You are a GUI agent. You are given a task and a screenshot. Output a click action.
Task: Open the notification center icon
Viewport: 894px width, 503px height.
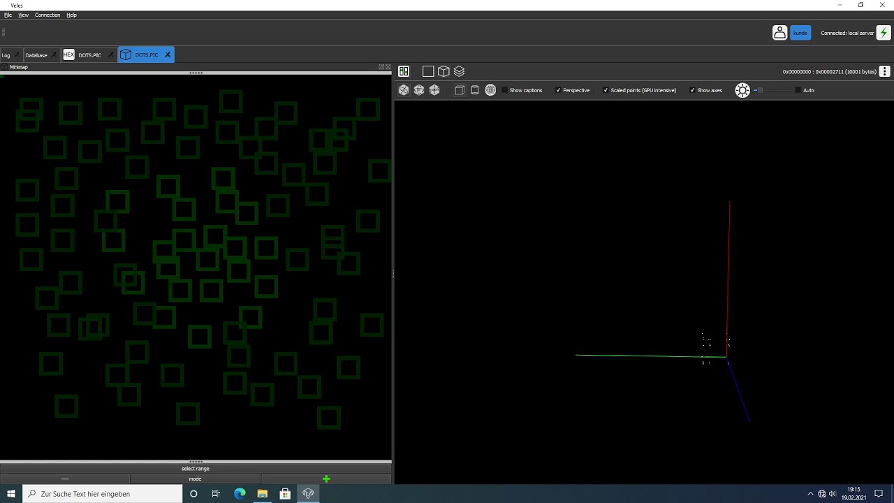point(879,494)
